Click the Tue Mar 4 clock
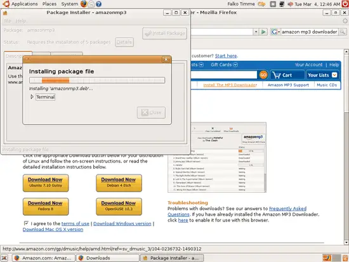 coord(317,4)
